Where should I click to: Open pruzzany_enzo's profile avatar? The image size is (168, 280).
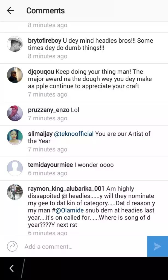(15, 113)
